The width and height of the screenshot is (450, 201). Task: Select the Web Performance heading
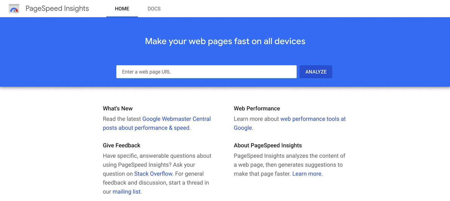coord(257,108)
